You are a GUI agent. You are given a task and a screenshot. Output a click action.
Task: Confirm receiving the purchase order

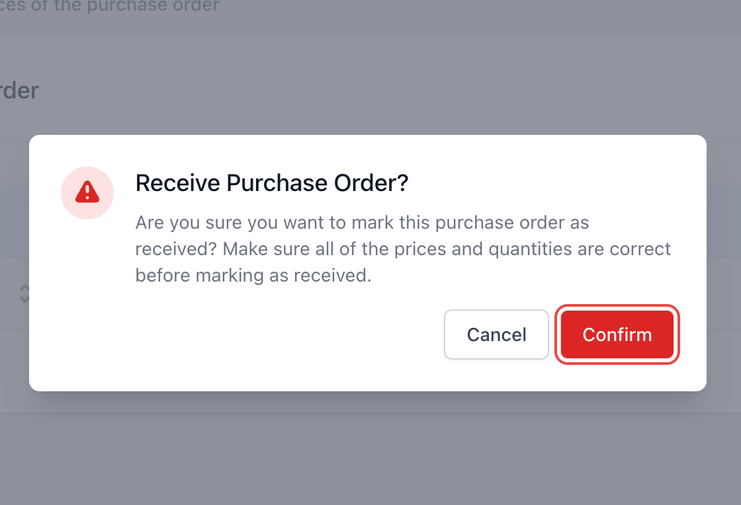617,334
